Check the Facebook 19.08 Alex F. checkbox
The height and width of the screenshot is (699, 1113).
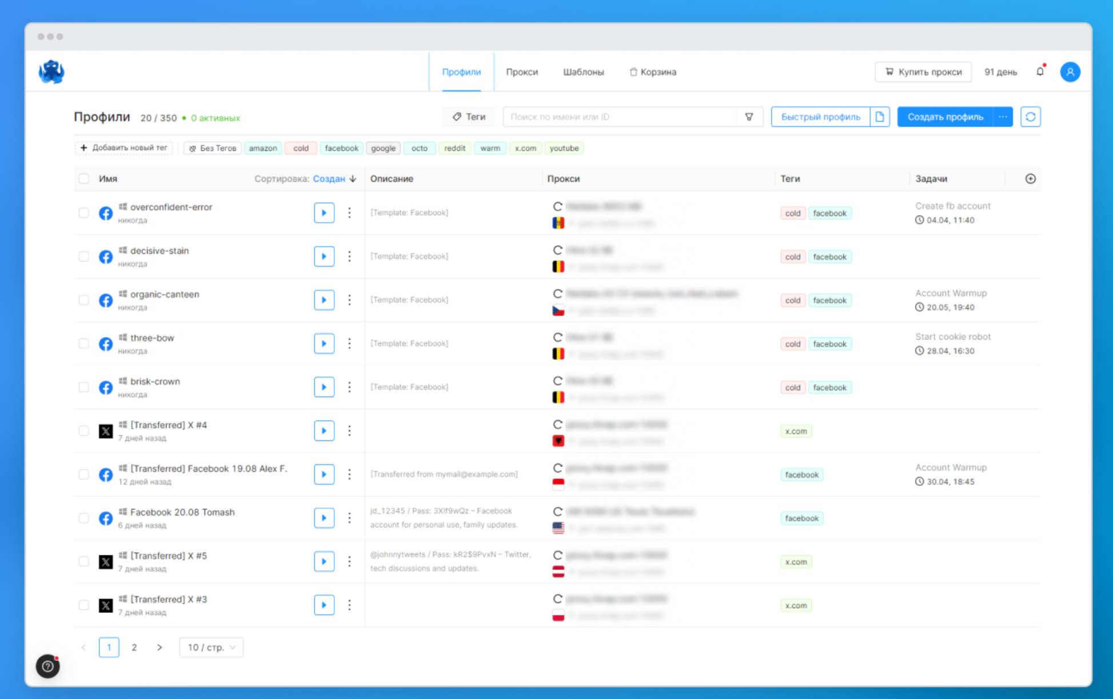pyautogui.click(x=84, y=474)
